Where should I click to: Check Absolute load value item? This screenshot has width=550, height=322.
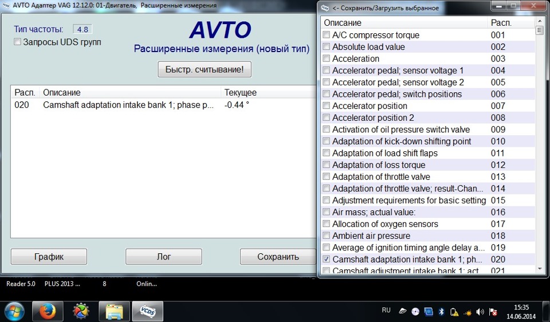point(326,46)
